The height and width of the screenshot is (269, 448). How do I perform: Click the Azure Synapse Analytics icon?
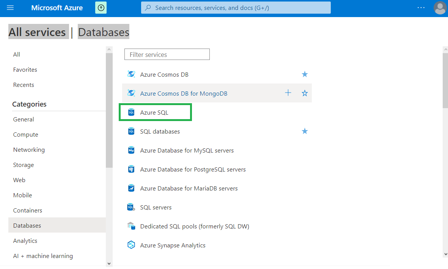tap(131, 245)
